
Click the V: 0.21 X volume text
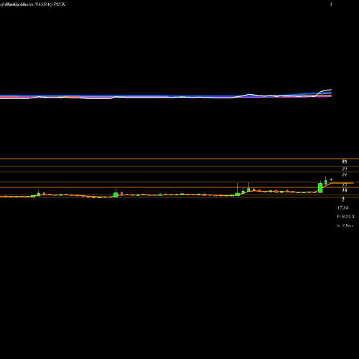[346, 217]
